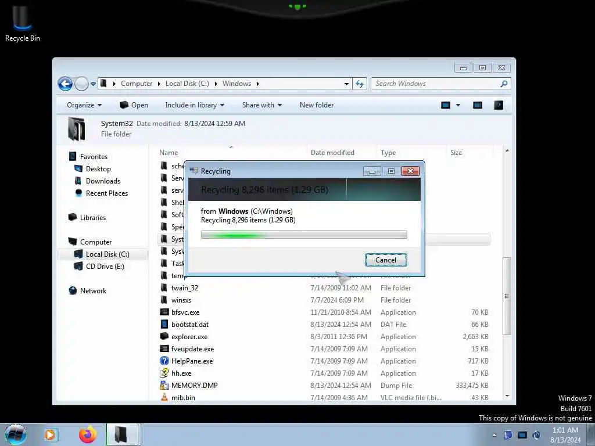595x446 pixels.
Task: Click the hh.exe file icon
Action: [164, 373]
